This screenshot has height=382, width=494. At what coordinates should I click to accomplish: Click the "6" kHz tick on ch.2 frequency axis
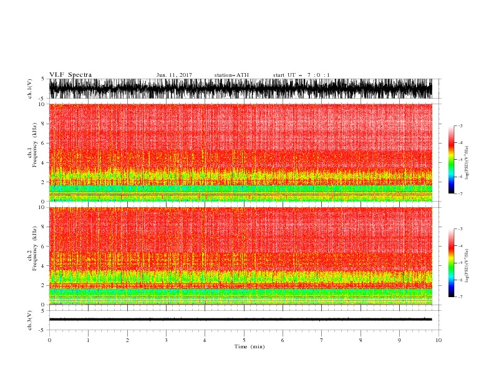point(44,246)
